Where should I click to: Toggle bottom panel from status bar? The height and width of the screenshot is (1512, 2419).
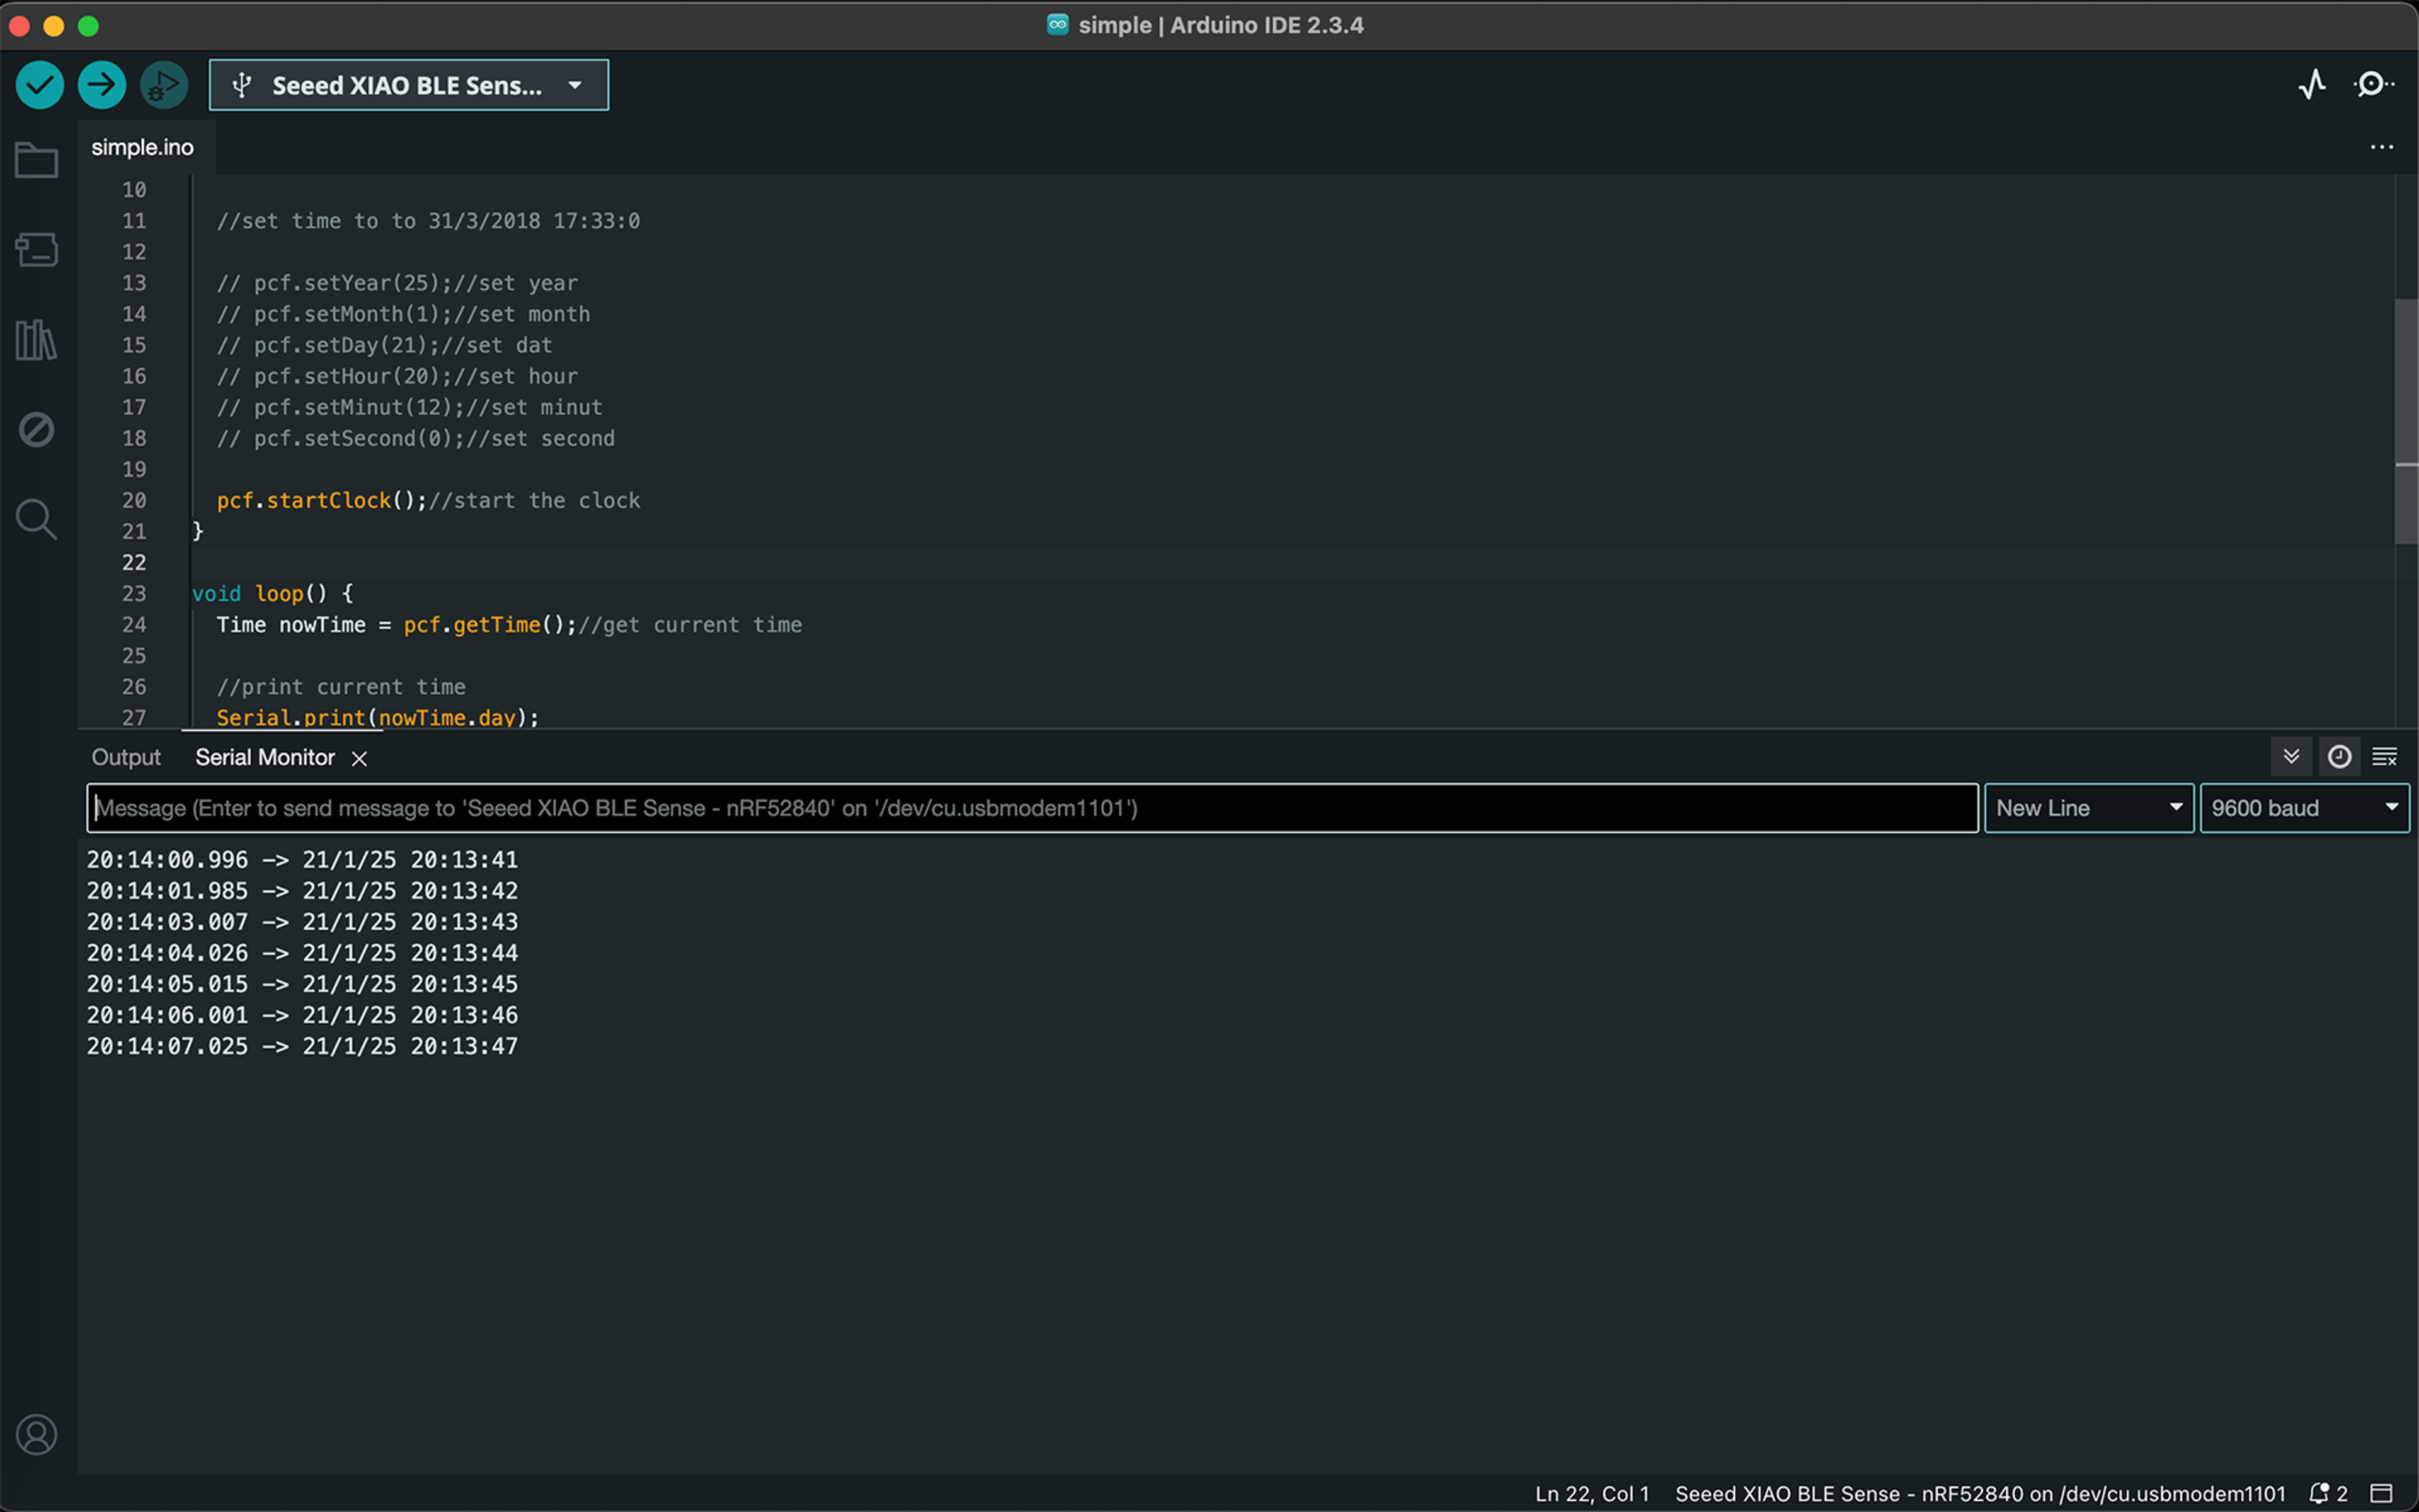click(x=2382, y=1493)
